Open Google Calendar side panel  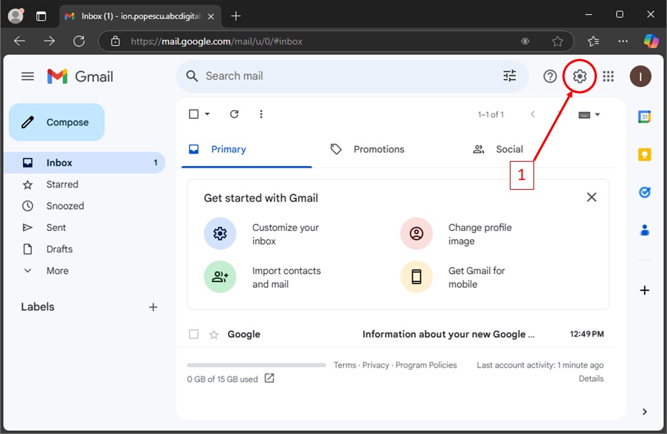[x=644, y=117]
